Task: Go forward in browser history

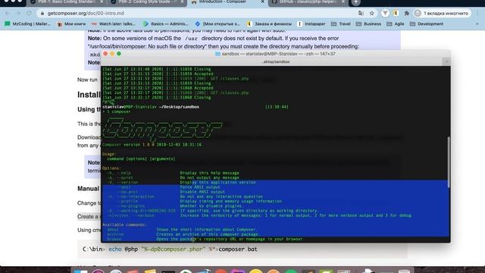Action: click(18, 14)
